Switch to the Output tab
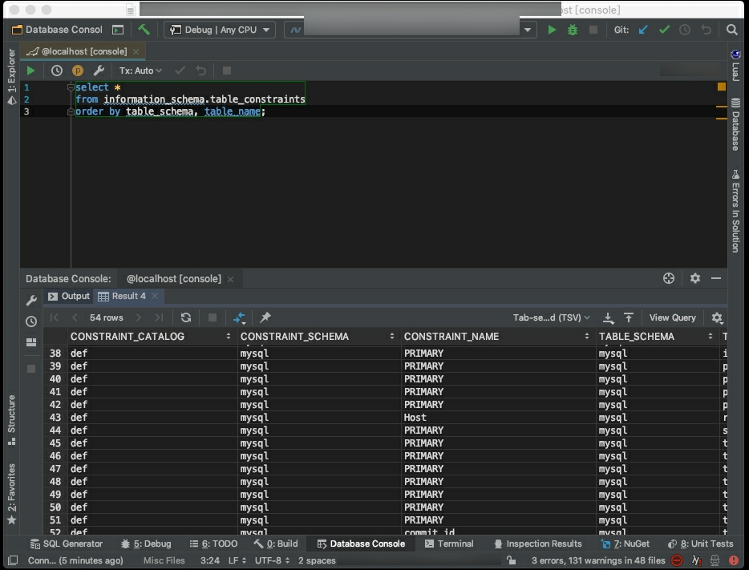 pyautogui.click(x=69, y=297)
